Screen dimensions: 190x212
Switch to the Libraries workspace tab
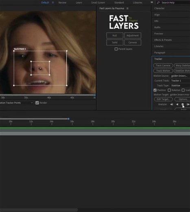click(138, 2)
